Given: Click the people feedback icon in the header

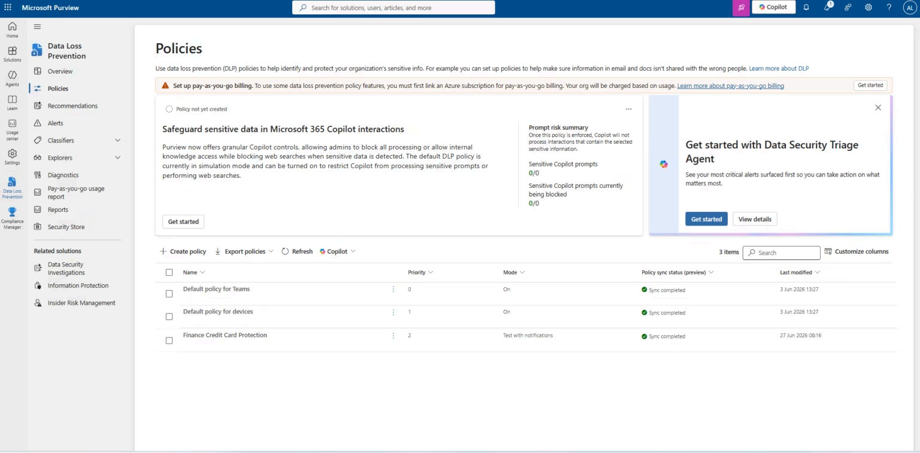Looking at the screenshot, I should [848, 8].
